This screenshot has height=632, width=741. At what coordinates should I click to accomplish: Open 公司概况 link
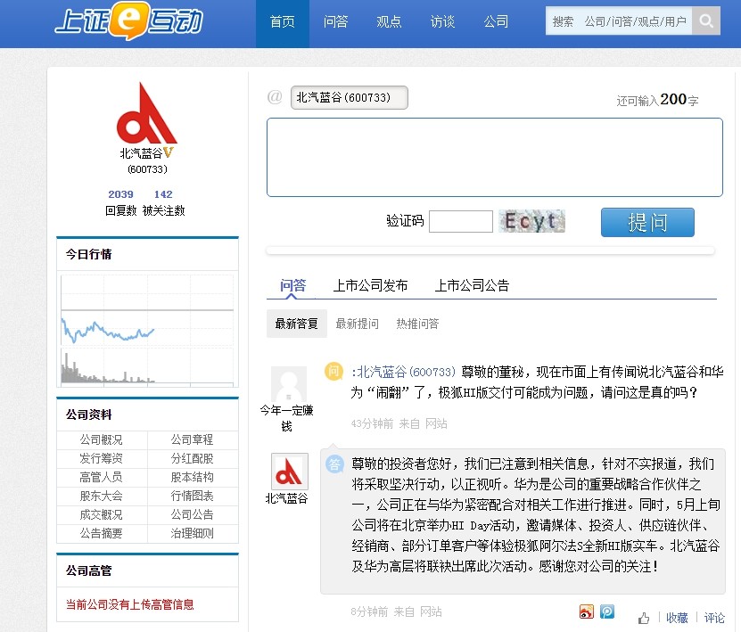(101, 439)
